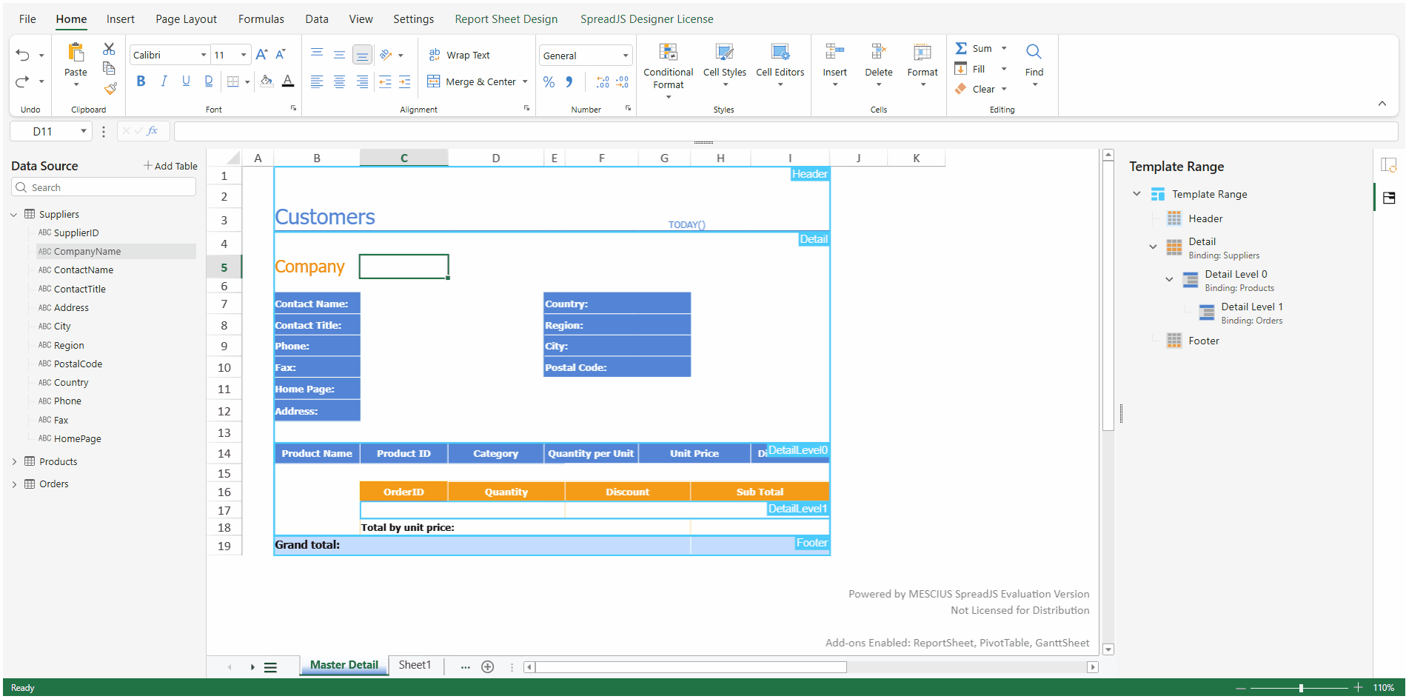Screen dimensions: 1406x699
Task: Expand the Products table node
Action: 14,461
